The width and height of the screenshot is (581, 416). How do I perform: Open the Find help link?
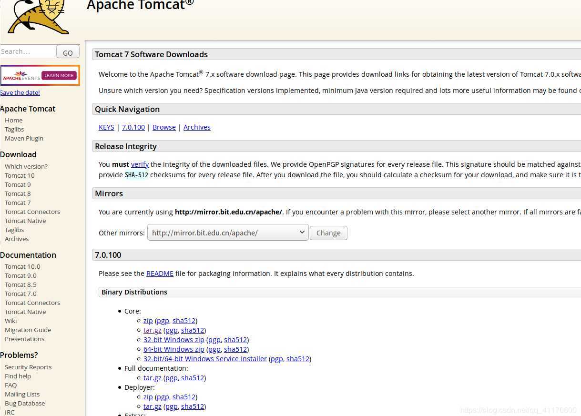coord(18,376)
